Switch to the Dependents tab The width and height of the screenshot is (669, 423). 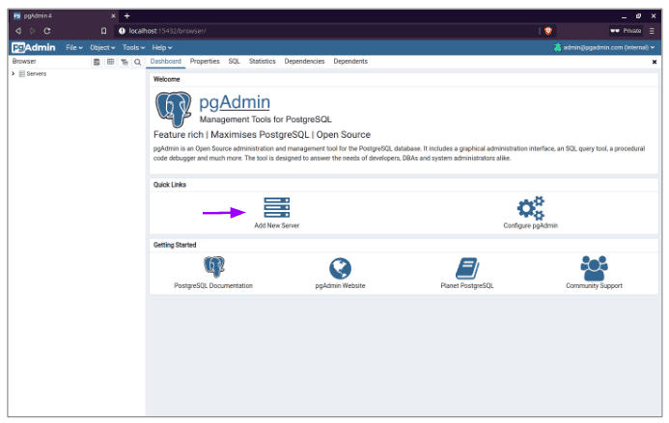pyautogui.click(x=350, y=62)
